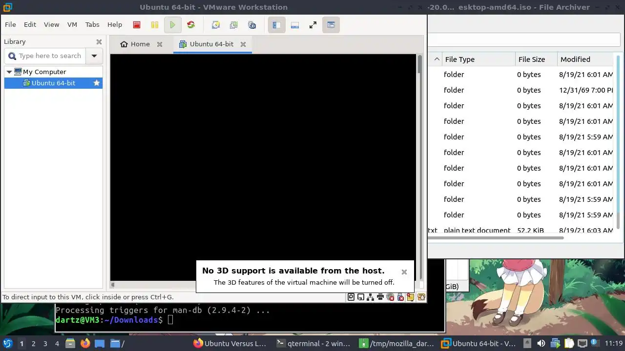Enter full screen mode with arrows icon
This screenshot has width=625, height=351.
click(x=313, y=25)
